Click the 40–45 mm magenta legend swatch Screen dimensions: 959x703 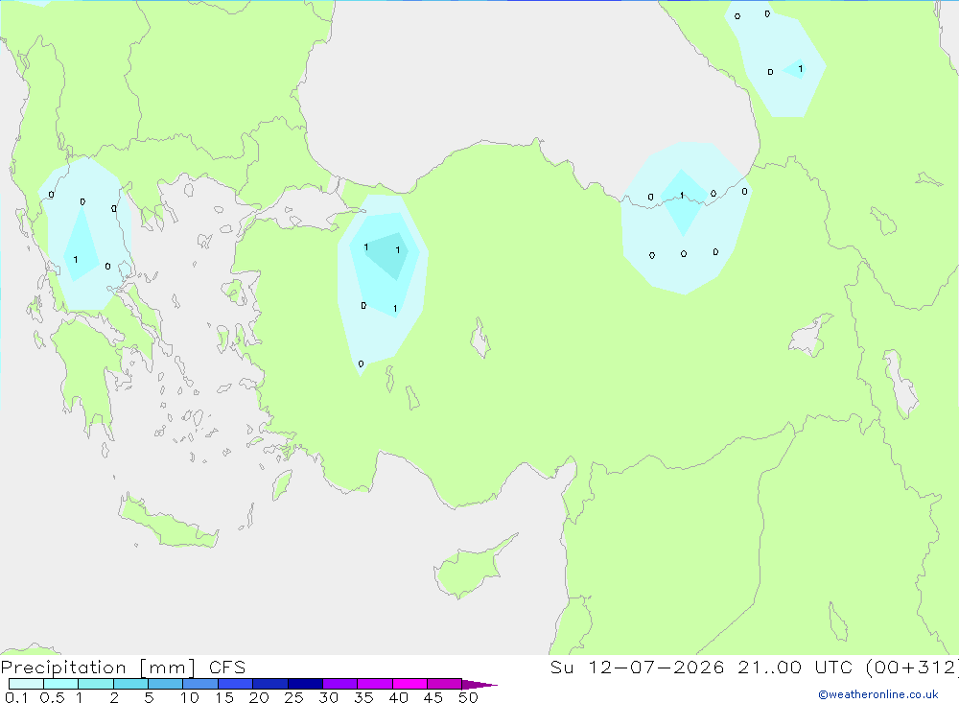point(409,684)
